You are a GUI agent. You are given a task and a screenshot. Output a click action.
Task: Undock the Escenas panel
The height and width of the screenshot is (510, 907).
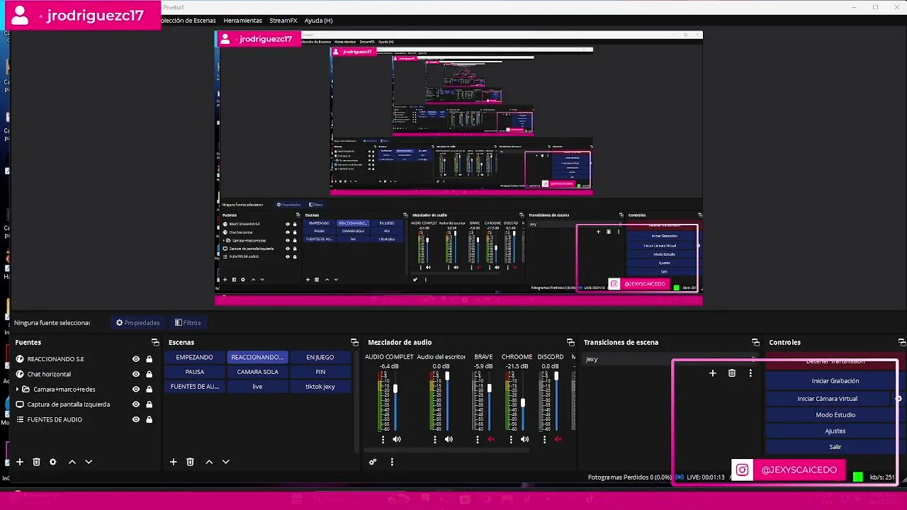pos(354,343)
